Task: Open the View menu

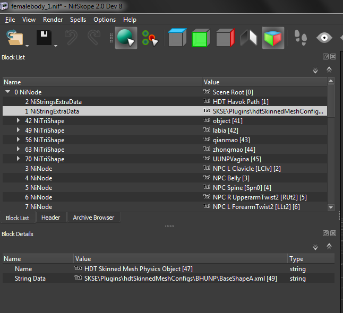Action: click(29, 20)
